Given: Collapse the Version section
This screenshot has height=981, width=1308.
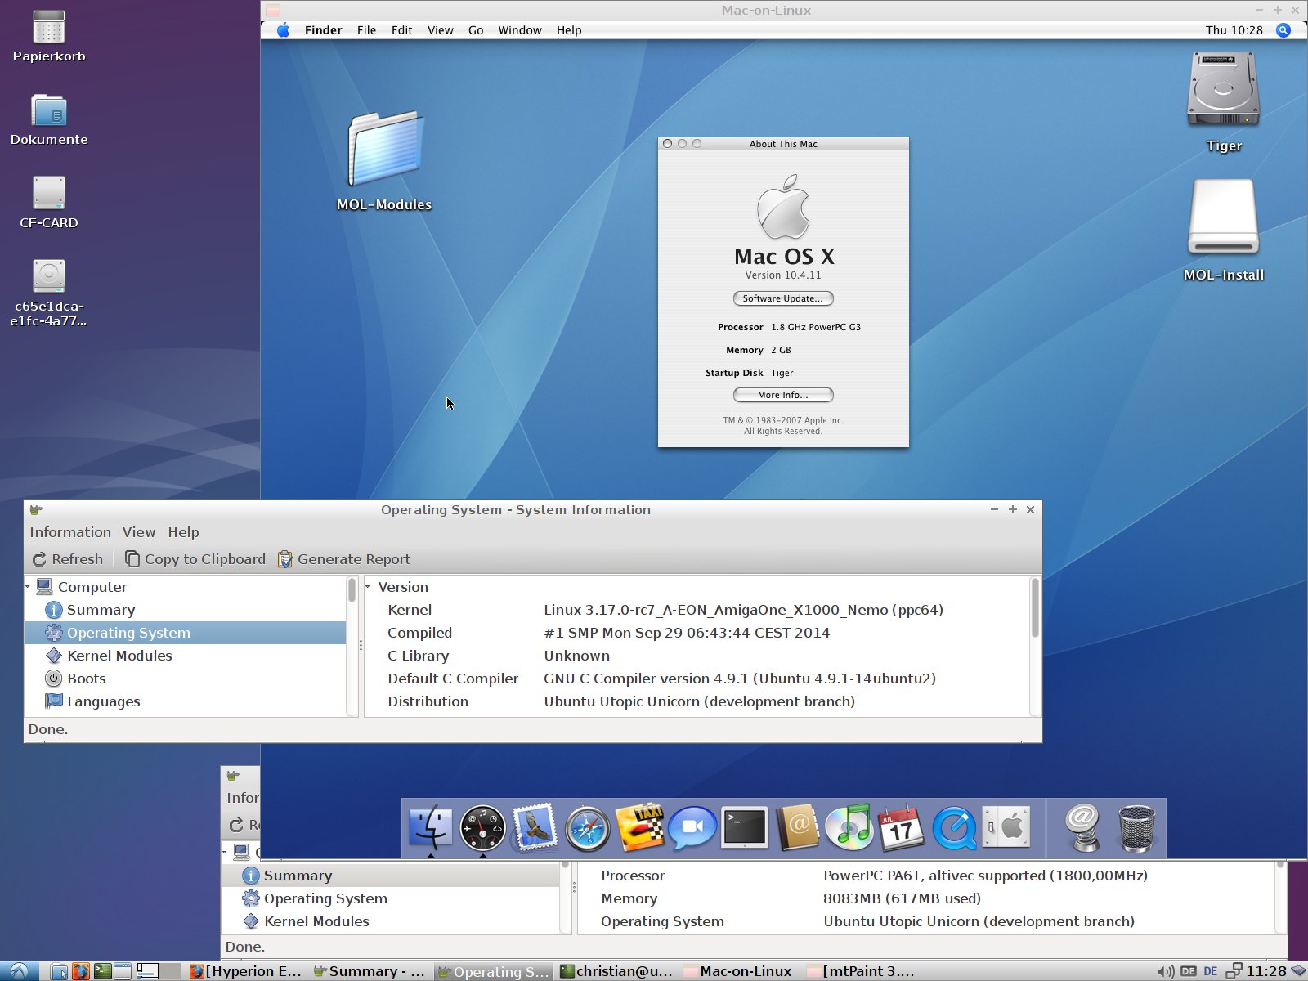Looking at the screenshot, I should tap(368, 587).
